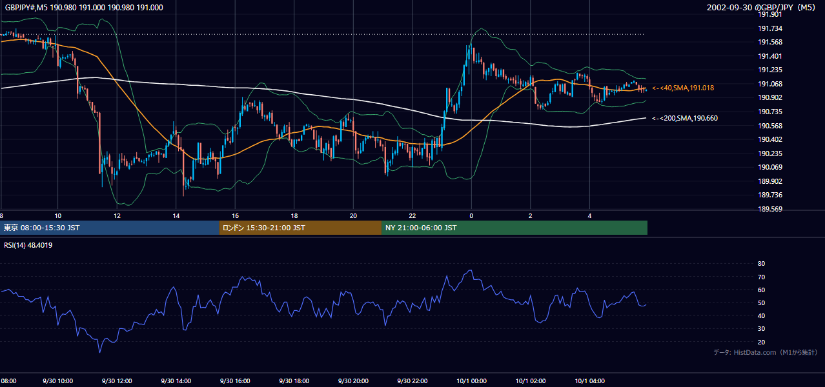Click price axis value 191.068
This screenshot has width=825, height=387.
click(769, 84)
